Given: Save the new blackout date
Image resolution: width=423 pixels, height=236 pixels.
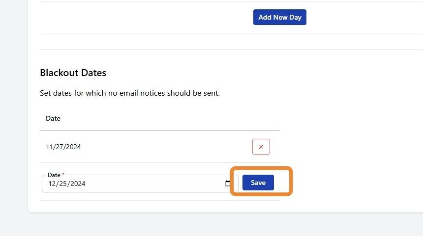Looking at the screenshot, I should point(258,183).
